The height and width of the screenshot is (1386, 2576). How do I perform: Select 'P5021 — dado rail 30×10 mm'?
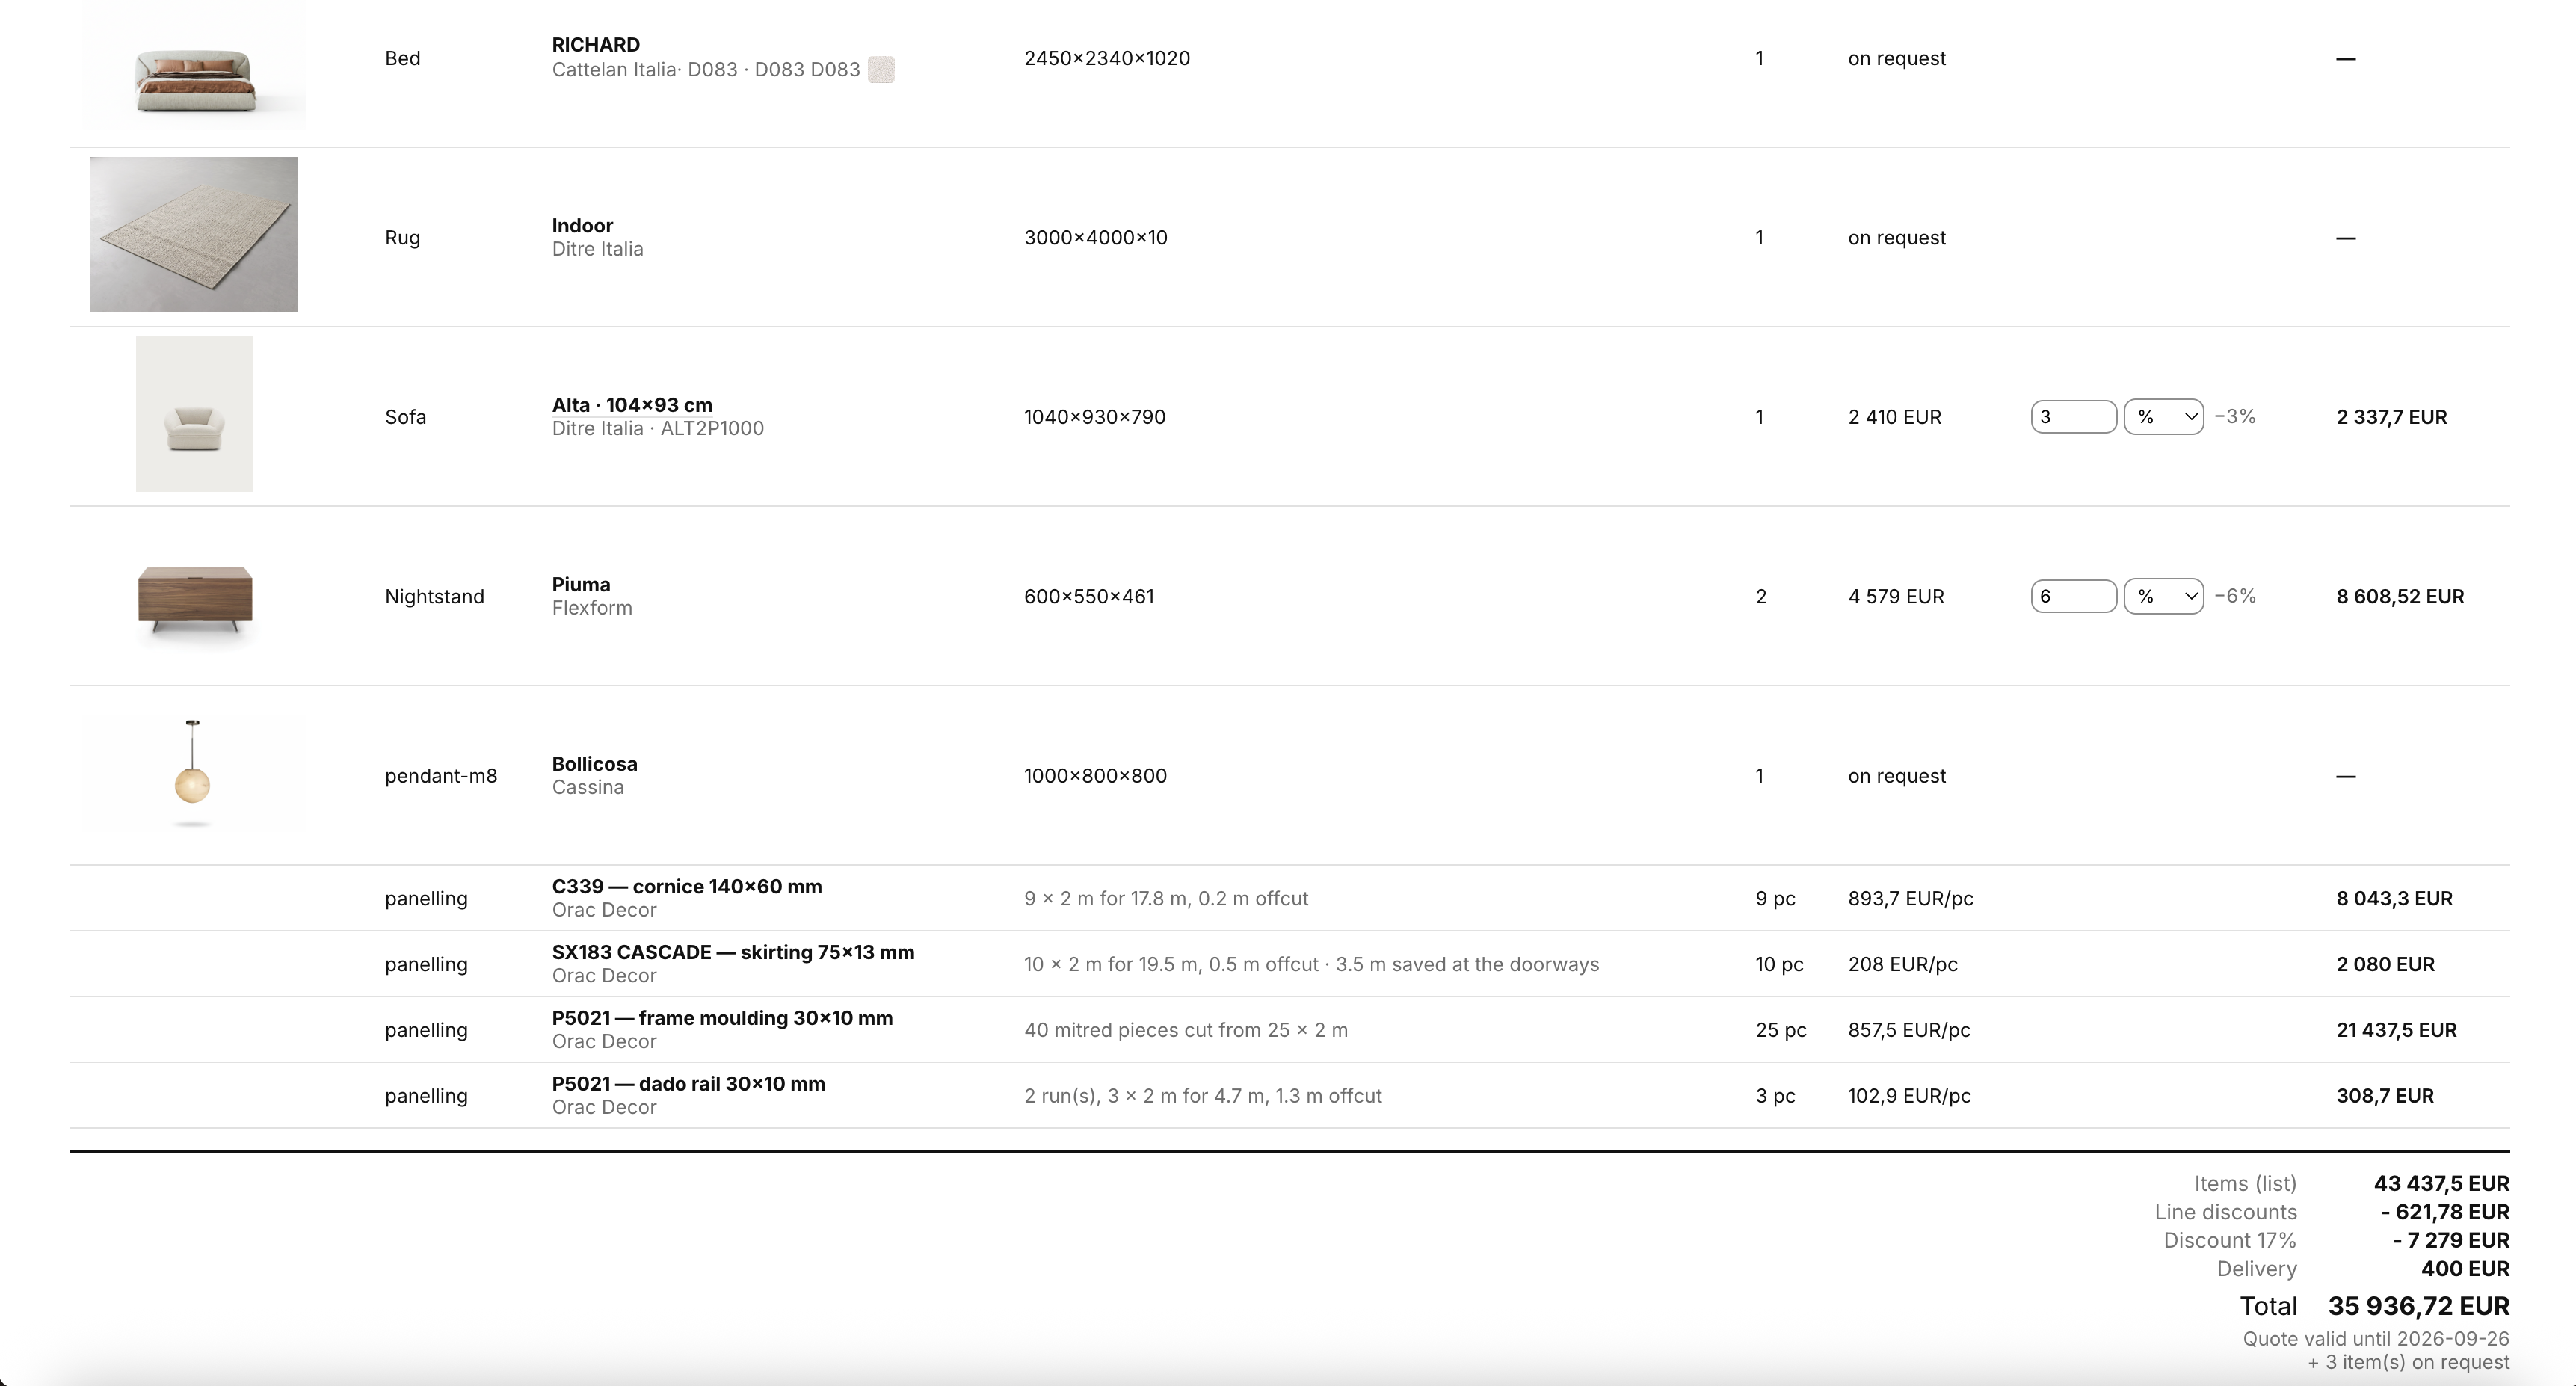[x=688, y=1084]
